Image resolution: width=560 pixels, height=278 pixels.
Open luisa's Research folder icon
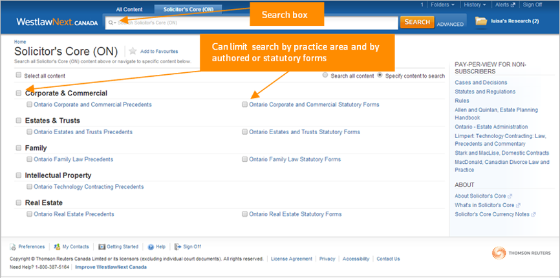click(481, 21)
